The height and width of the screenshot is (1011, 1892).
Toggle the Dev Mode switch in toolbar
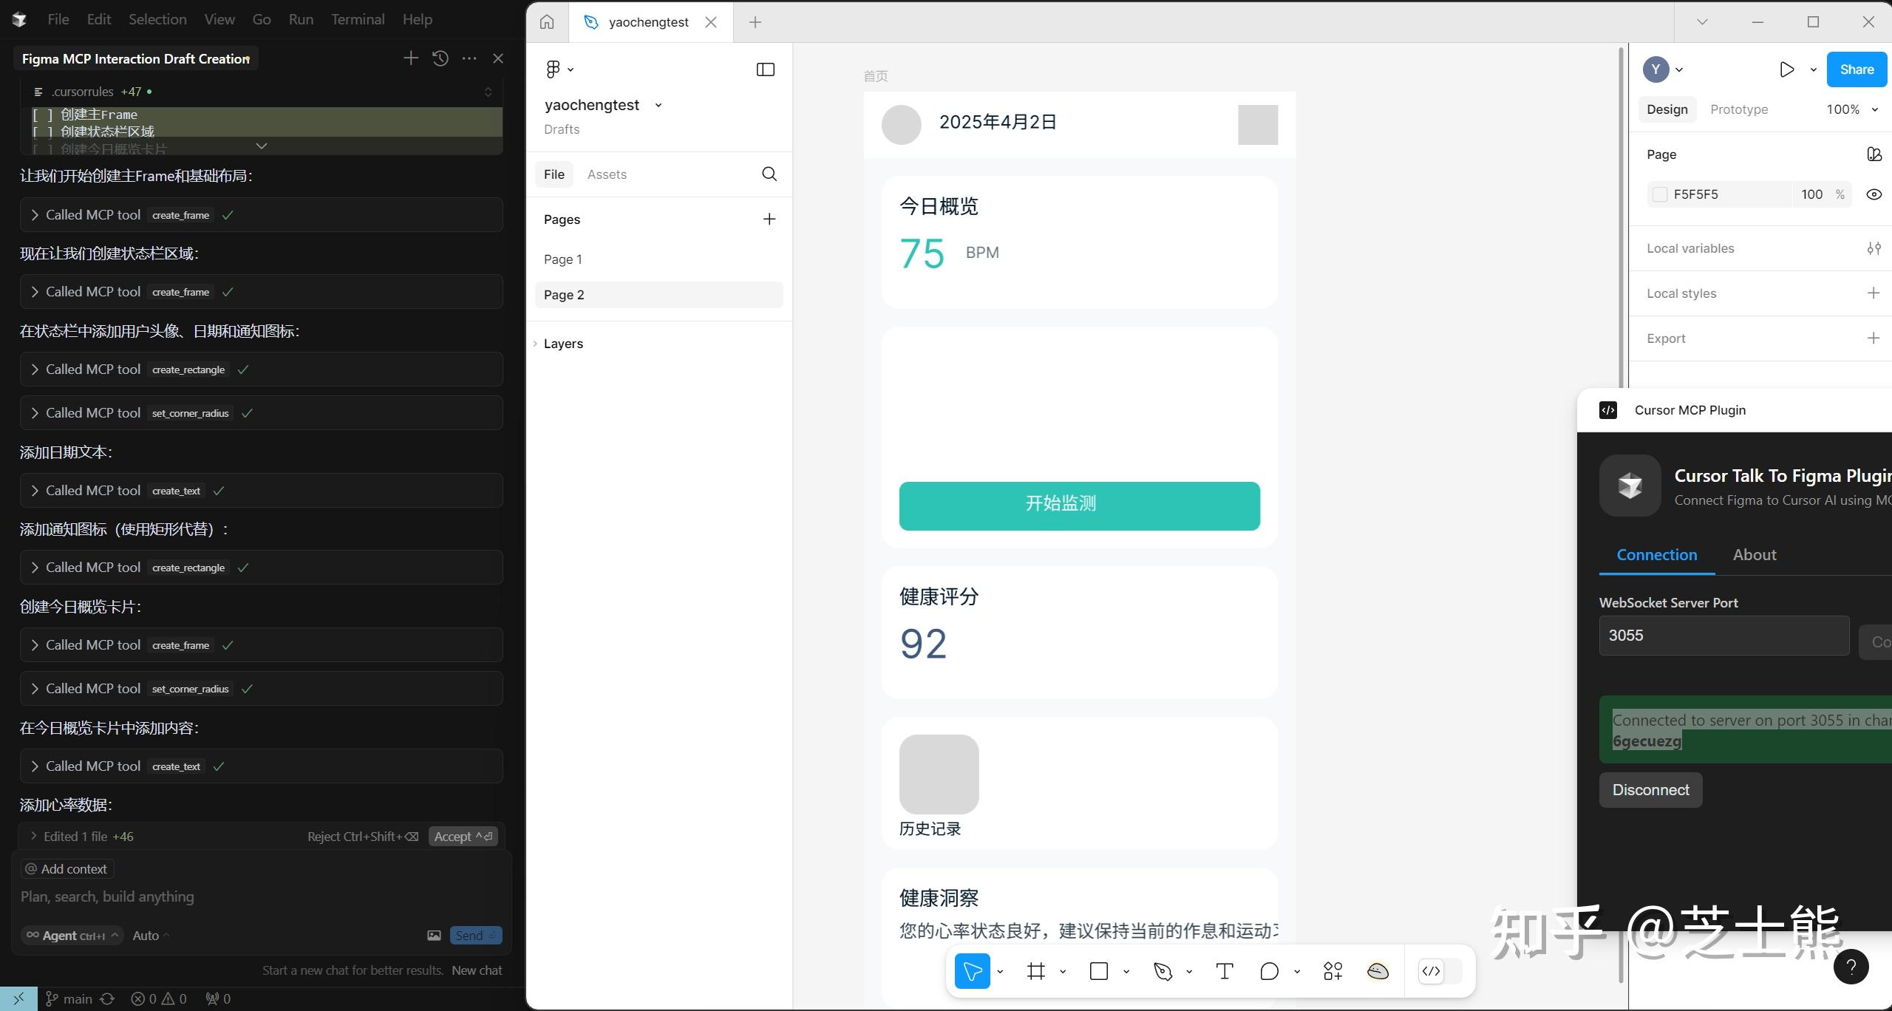[1440, 971]
